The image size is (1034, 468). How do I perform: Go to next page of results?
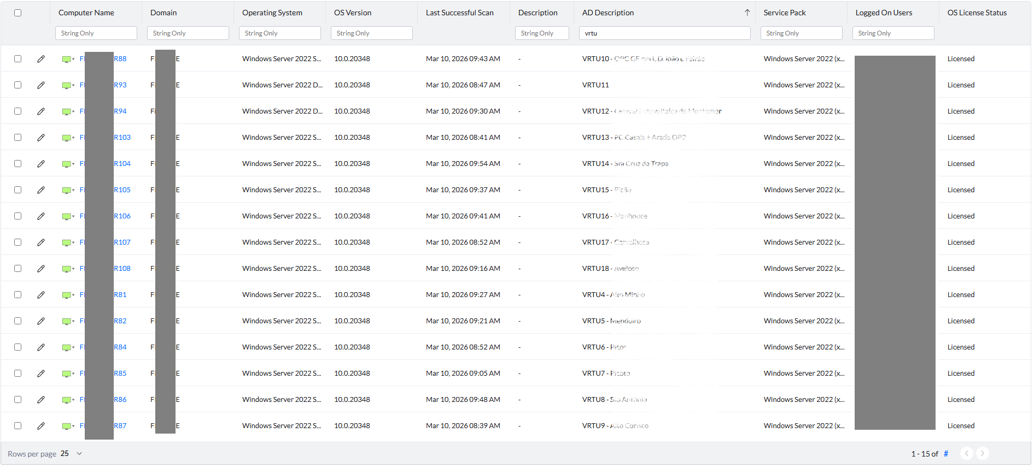(x=982, y=453)
